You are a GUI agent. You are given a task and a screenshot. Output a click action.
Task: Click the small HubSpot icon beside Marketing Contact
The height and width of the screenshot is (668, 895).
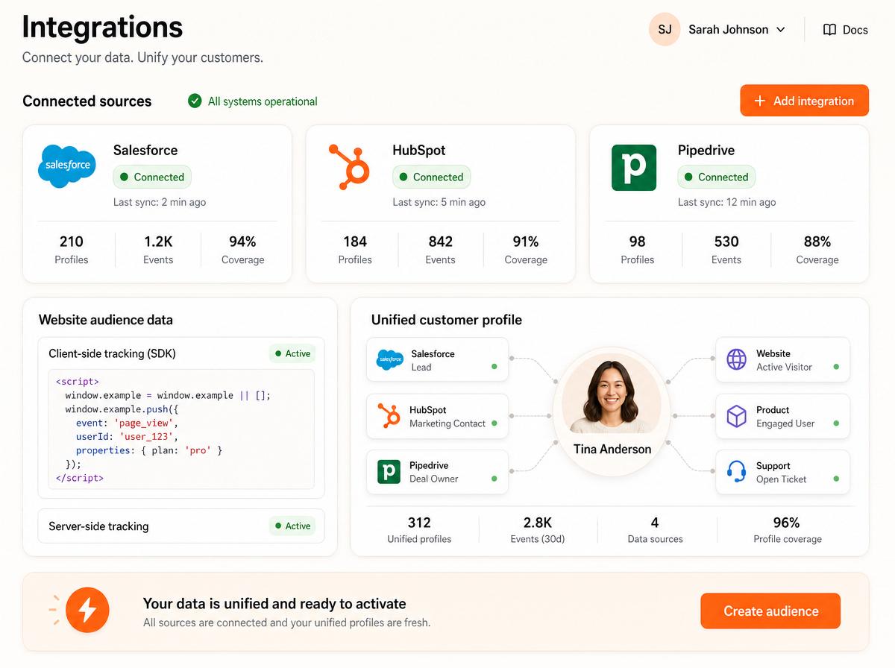389,416
